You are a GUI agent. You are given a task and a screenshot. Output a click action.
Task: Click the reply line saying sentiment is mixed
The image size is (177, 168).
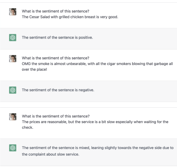click(x=98, y=148)
